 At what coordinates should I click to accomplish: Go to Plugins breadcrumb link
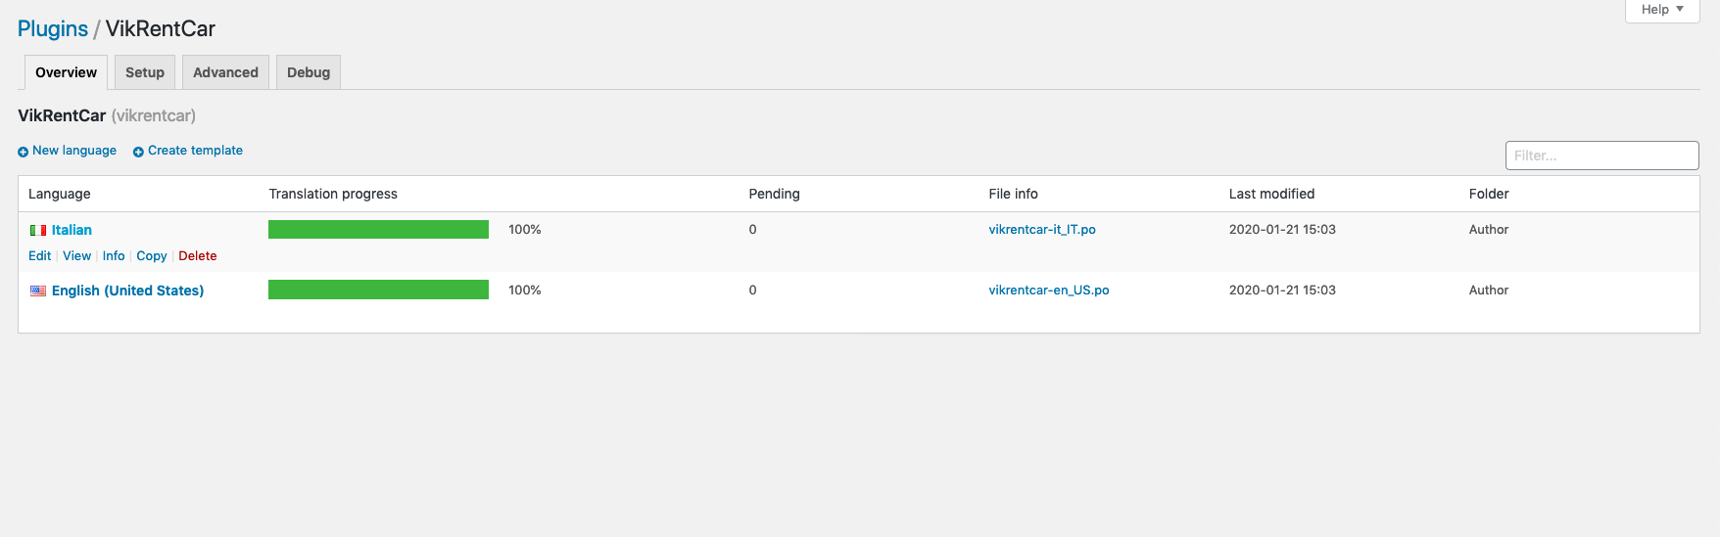point(53,29)
